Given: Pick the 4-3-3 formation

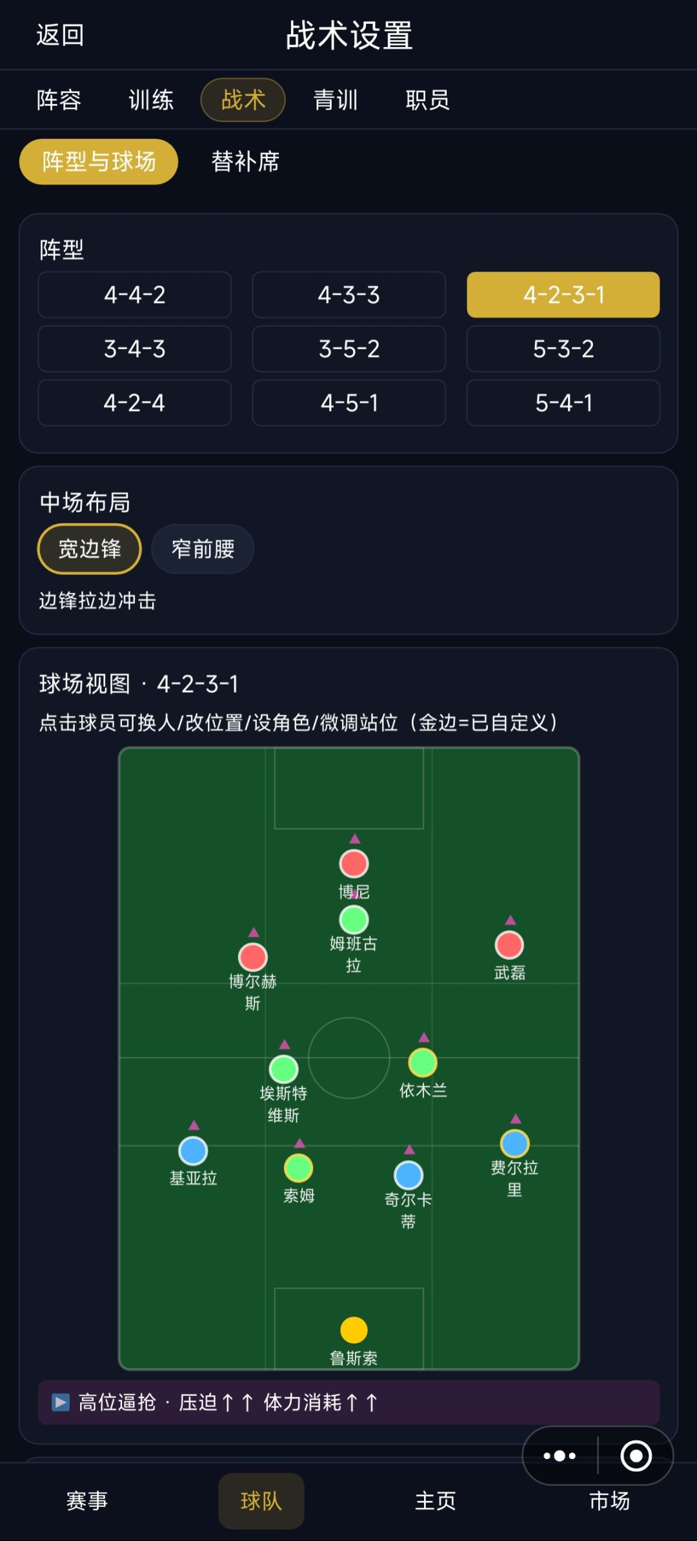Looking at the screenshot, I should tap(348, 295).
